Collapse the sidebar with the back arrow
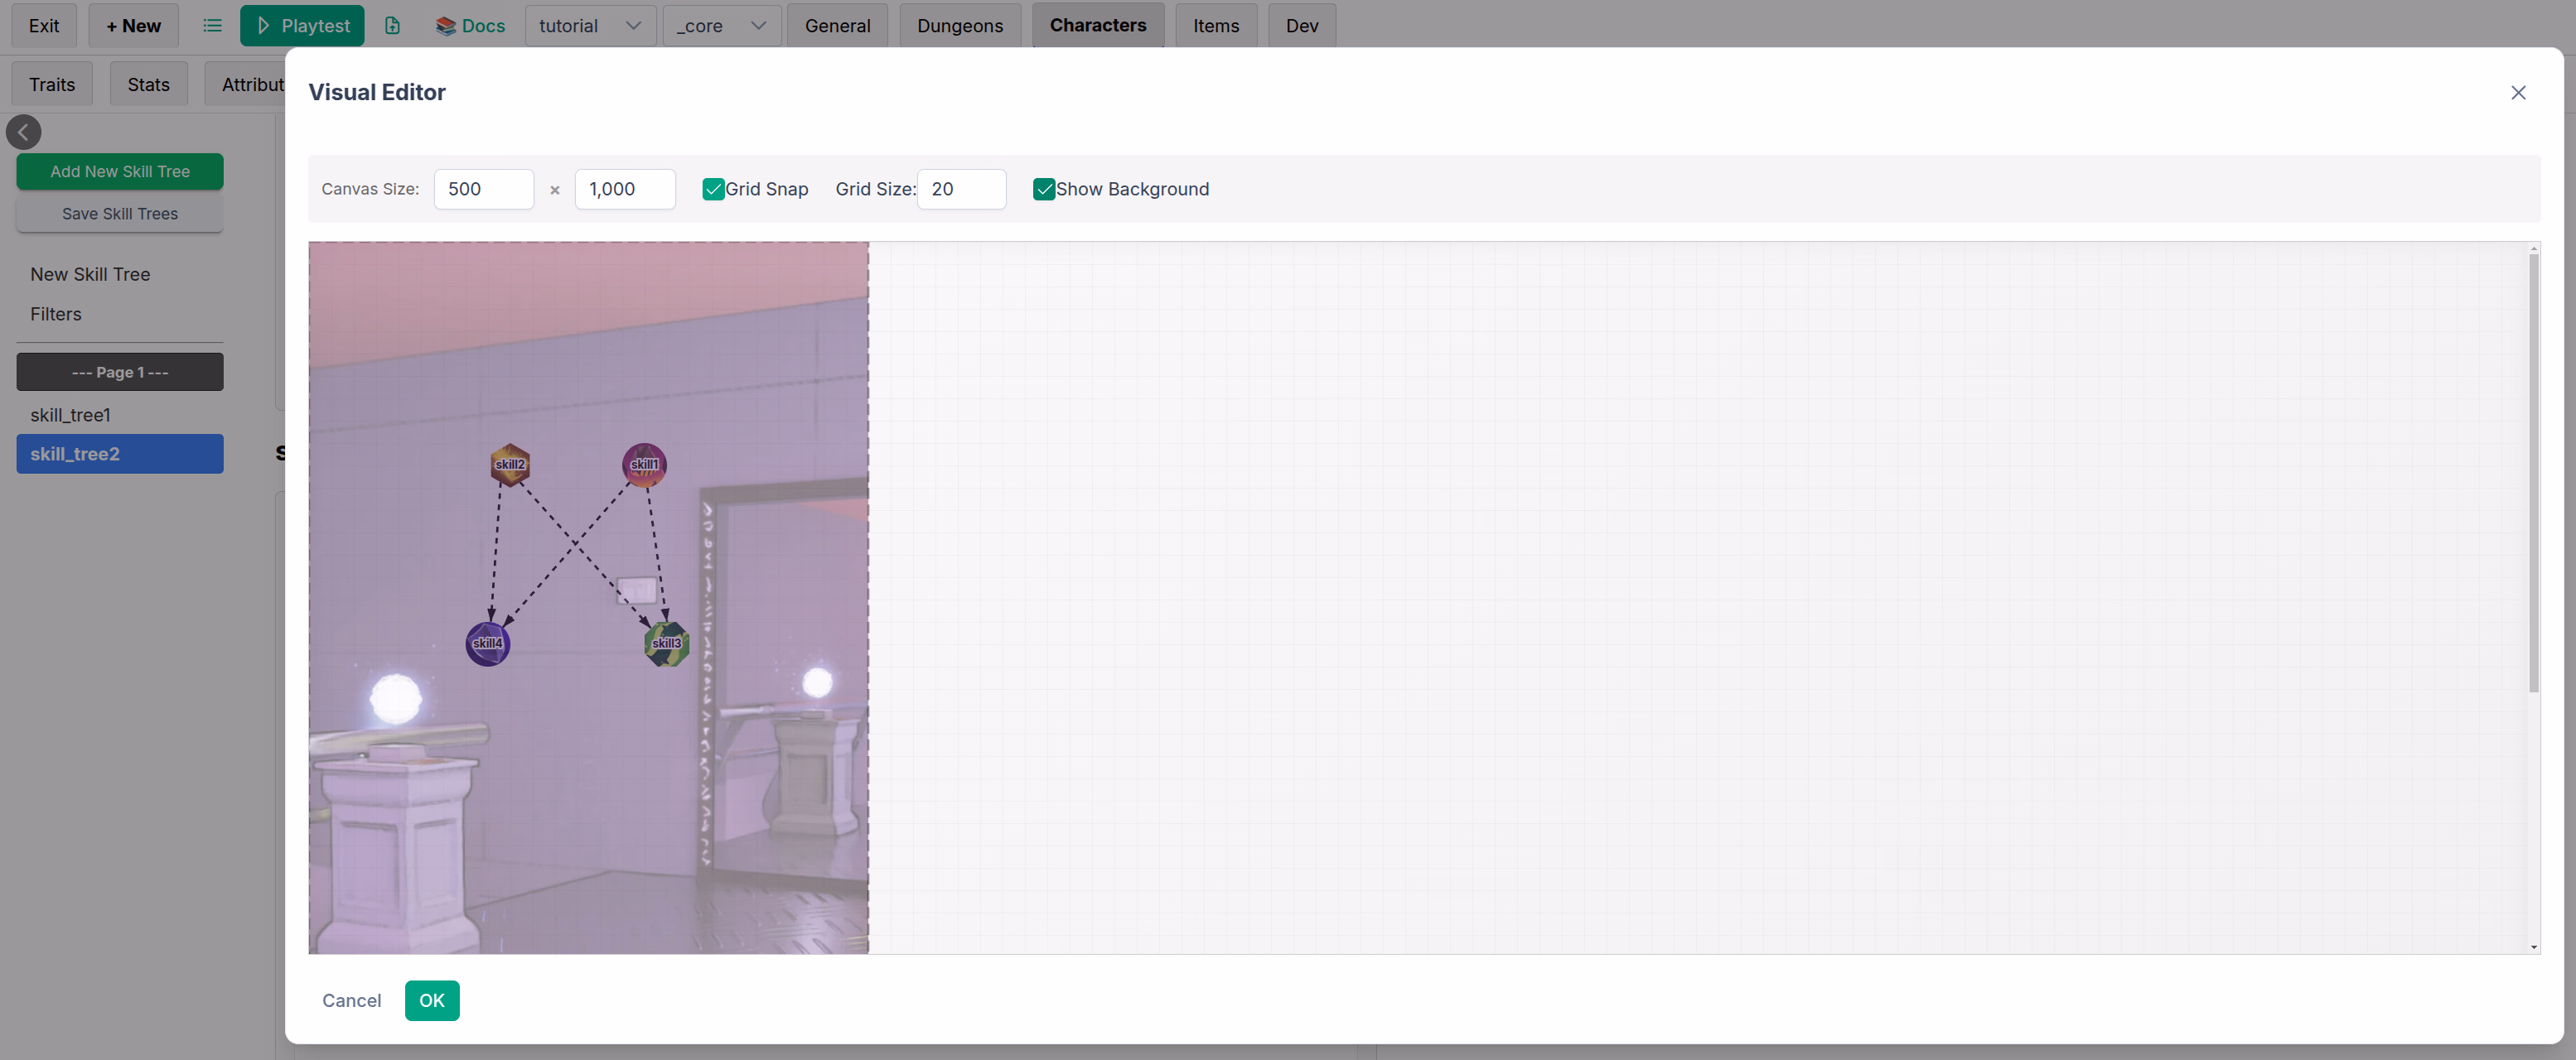 click(24, 132)
